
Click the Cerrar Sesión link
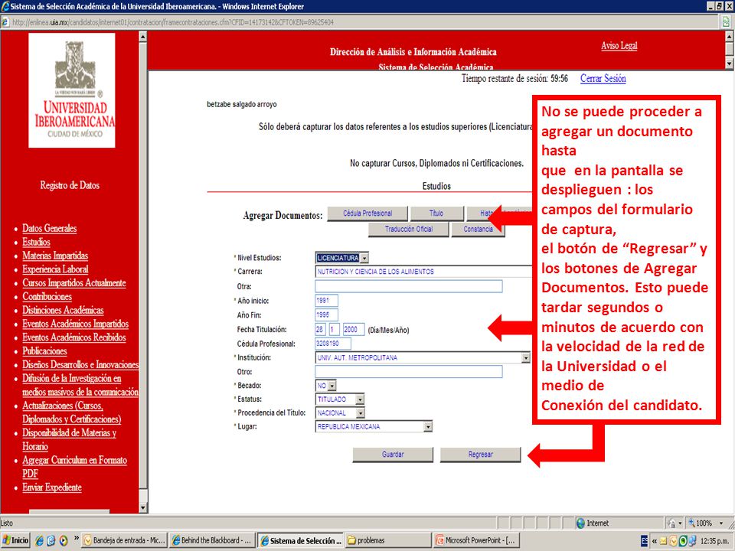pos(603,78)
